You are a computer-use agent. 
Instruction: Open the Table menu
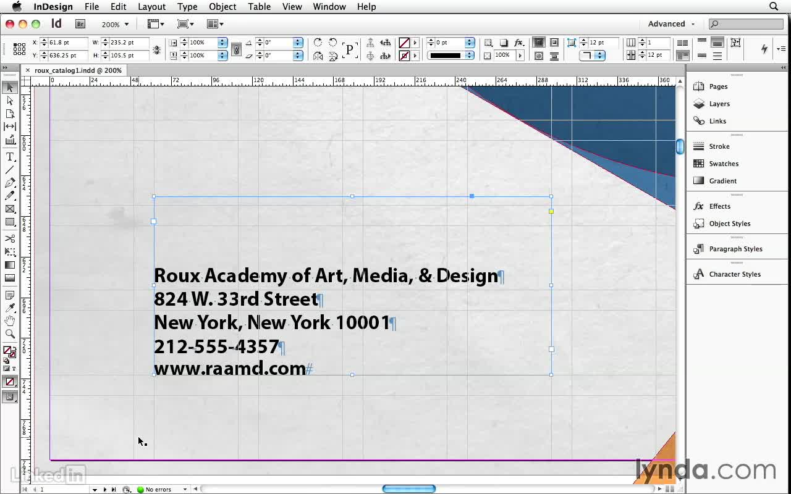pyautogui.click(x=260, y=7)
